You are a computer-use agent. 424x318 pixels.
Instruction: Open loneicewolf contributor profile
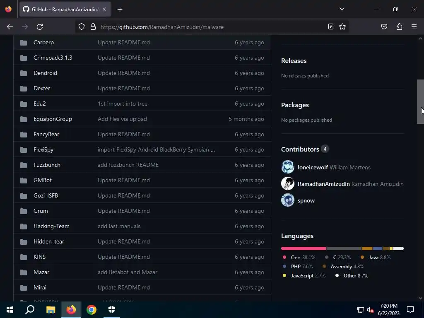(x=313, y=167)
